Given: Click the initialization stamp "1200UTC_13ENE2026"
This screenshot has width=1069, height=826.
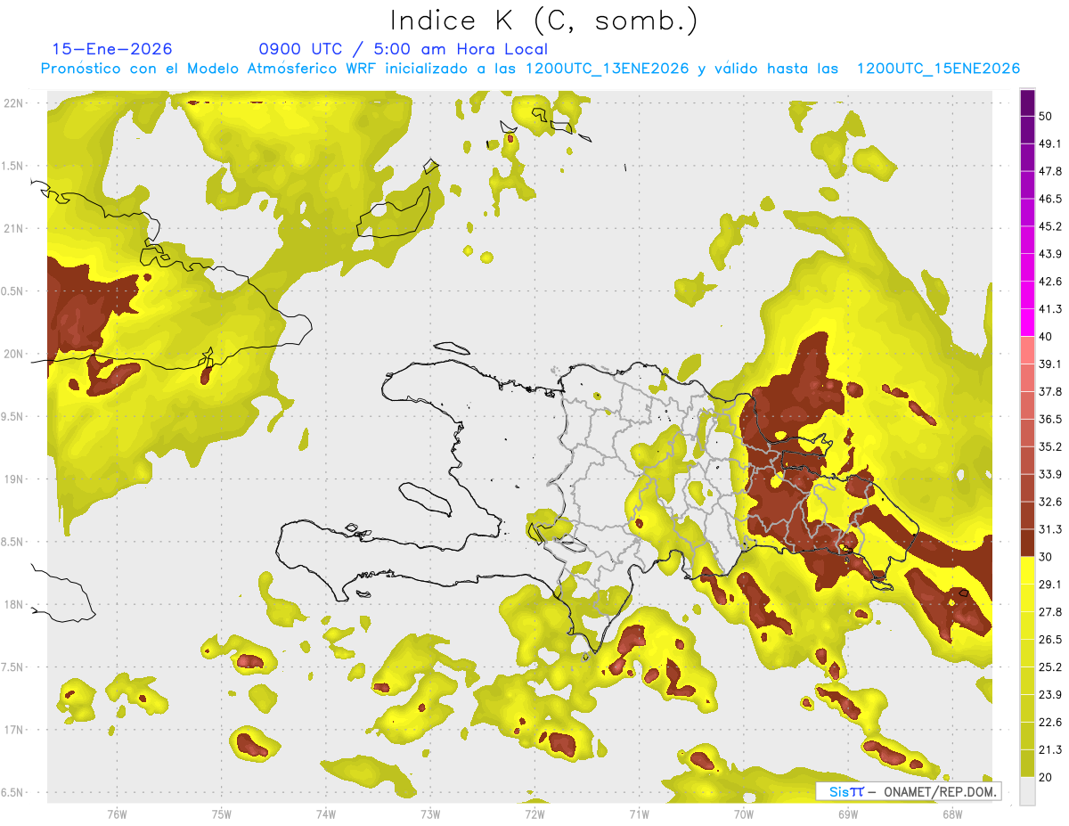Looking at the screenshot, I should click(x=608, y=69).
